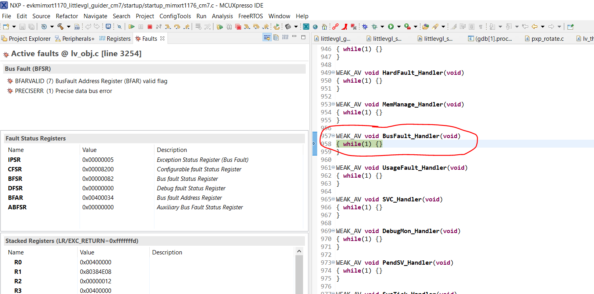
Task: Click the BusFault_Handler code line 957
Action: point(398,136)
